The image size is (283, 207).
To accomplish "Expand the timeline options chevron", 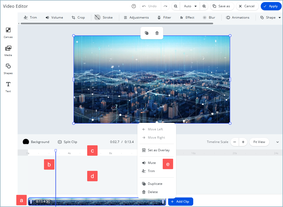I will coord(277,142).
